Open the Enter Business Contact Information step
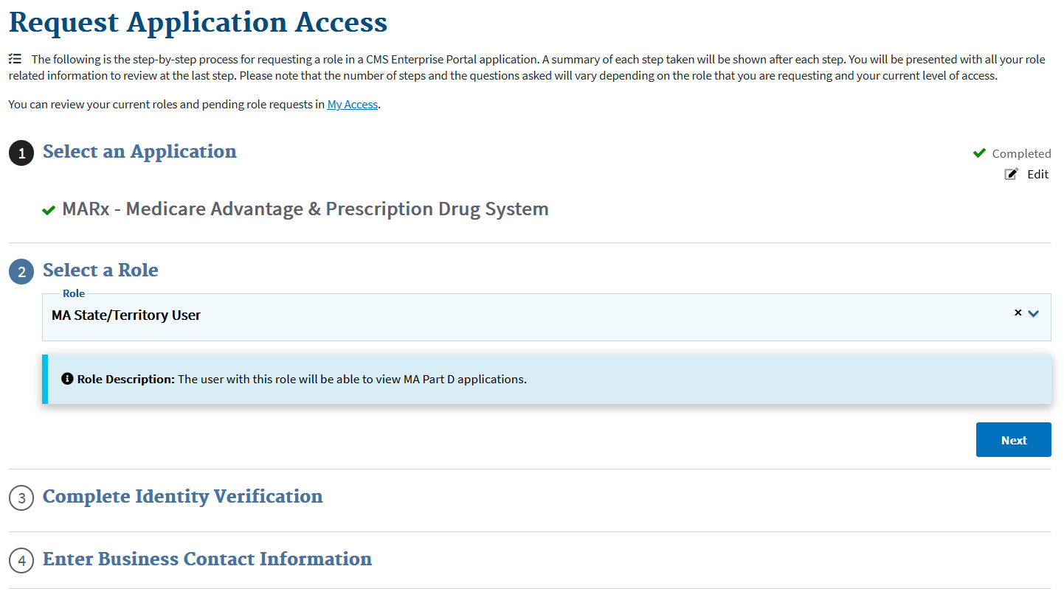This screenshot has width=1064, height=597. click(x=207, y=559)
